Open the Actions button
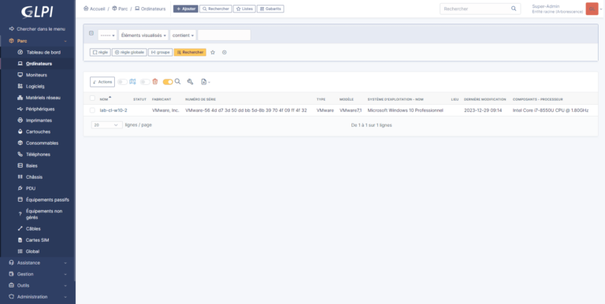The height and width of the screenshot is (304, 605). [102, 82]
